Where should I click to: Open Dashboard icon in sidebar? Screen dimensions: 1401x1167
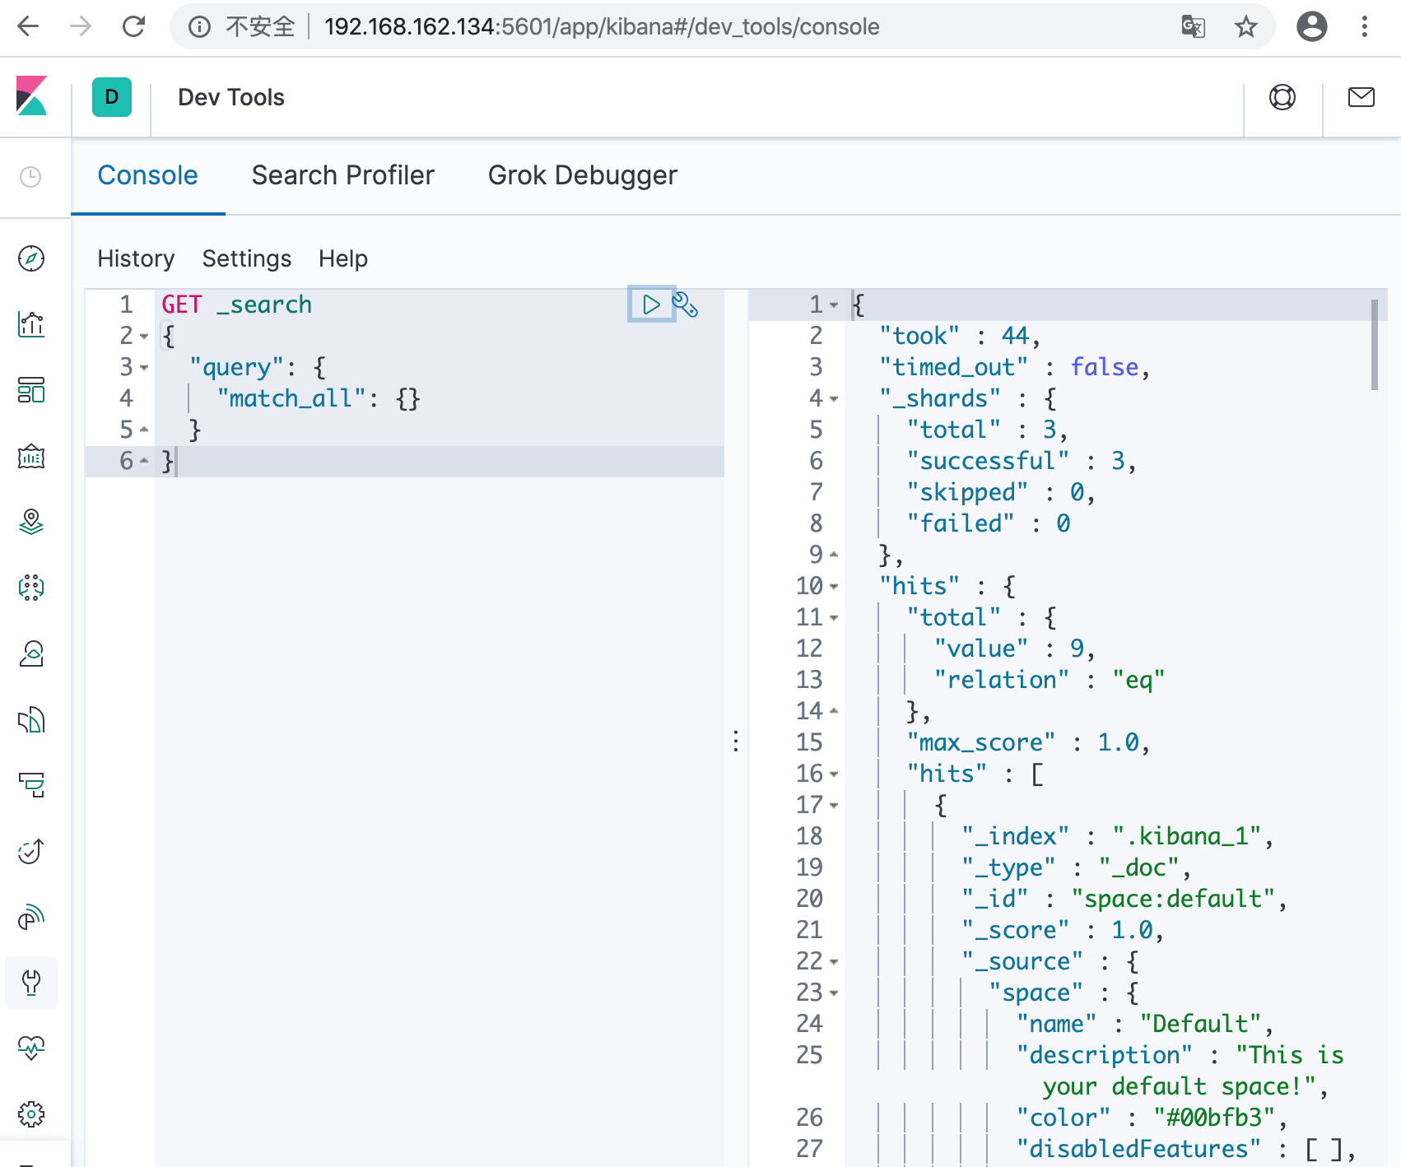[31, 390]
